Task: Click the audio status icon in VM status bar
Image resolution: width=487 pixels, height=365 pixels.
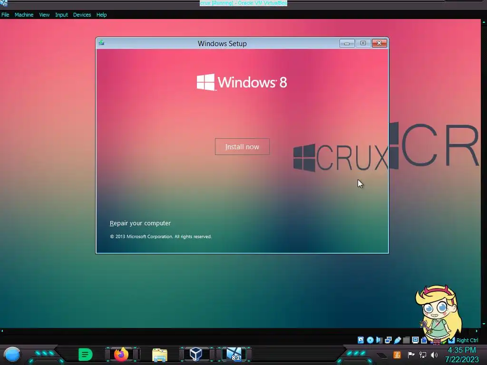Action: click(379, 340)
